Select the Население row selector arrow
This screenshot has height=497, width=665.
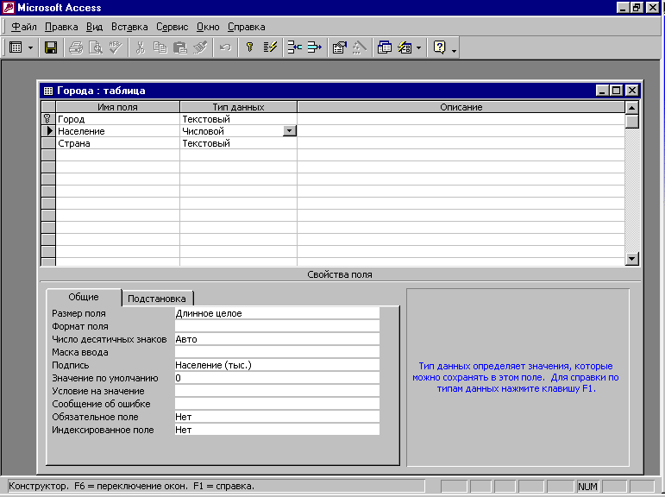pyautogui.click(x=48, y=131)
